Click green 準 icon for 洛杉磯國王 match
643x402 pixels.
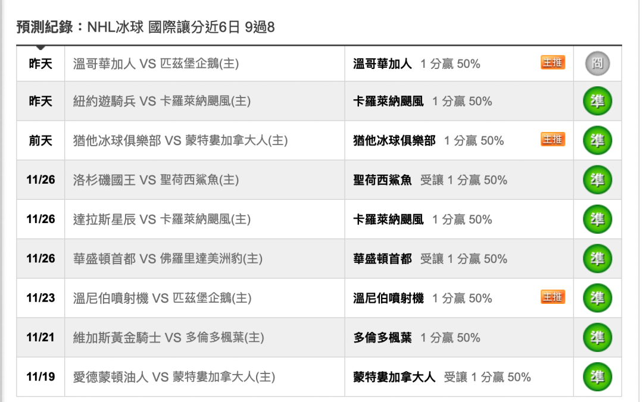pos(598,180)
